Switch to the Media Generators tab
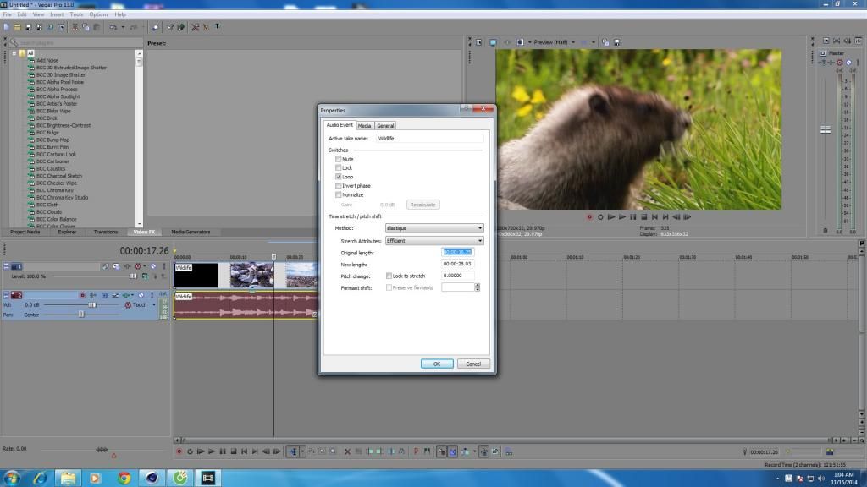The height and width of the screenshot is (487, 867). click(x=191, y=232)
